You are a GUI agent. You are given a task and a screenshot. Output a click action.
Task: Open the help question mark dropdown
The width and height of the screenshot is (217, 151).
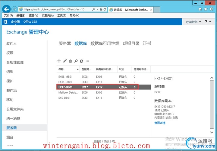208,22
